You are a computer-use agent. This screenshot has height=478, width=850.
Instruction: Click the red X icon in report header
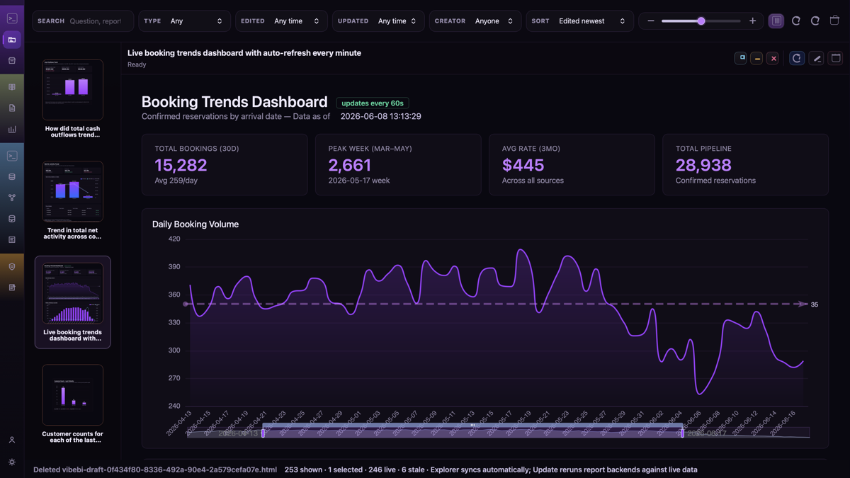(x=773, y=58)
